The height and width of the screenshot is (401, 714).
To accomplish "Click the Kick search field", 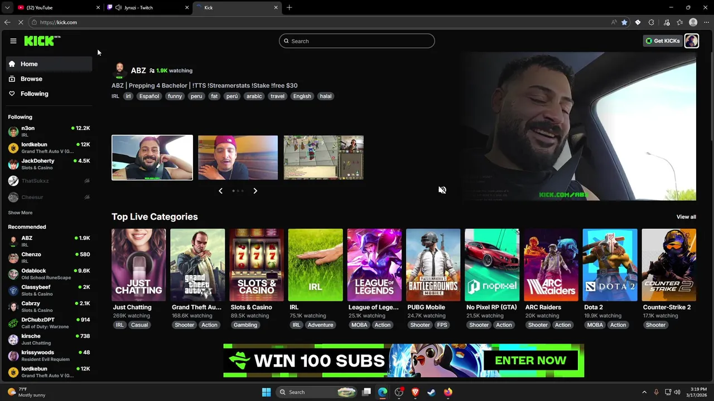I will [x=357, y=41].
